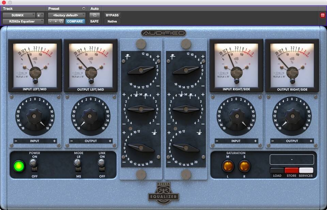The width and height of the screenshot is (327, 210).
Task: Toggle the LINK switch
Action: click(x=102, y=165)
